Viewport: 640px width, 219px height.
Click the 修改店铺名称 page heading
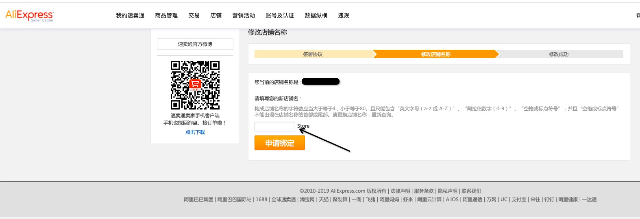point(268,32)
